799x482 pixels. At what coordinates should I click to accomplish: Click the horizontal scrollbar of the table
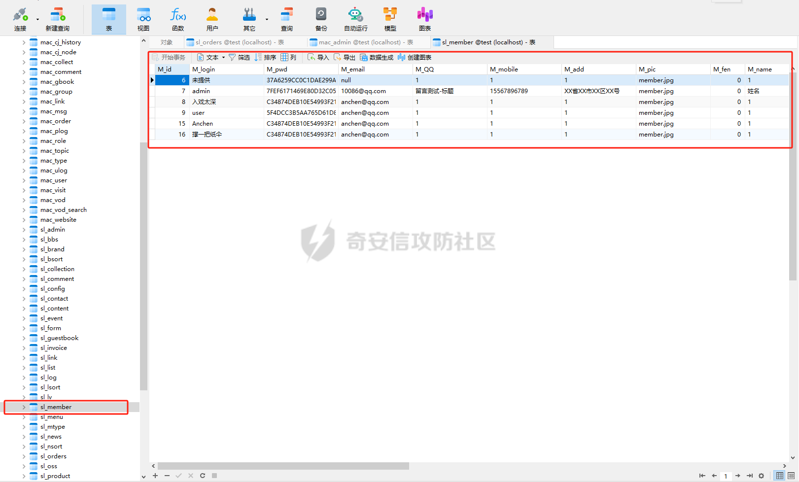[x=283, y=466]
